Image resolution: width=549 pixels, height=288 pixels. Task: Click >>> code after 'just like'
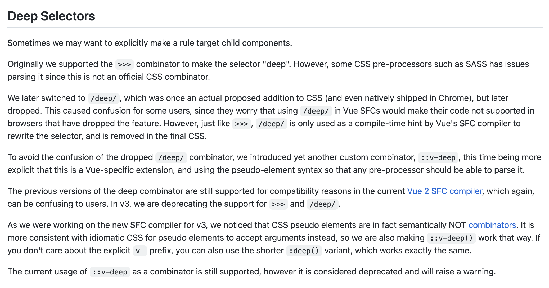pos(241,124)
